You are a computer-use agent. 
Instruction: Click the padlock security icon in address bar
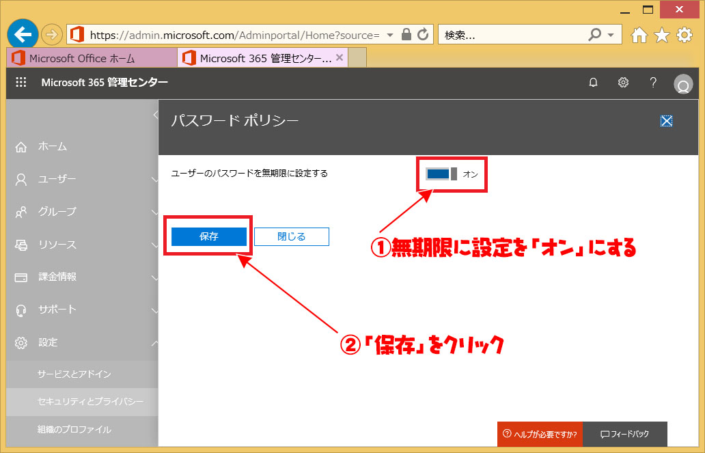[x=406, y=35]
